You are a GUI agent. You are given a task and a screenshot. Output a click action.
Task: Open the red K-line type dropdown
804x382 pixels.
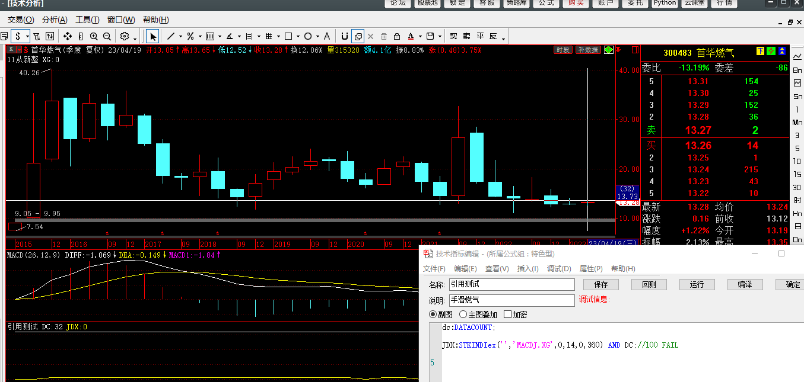click(19, 50)
